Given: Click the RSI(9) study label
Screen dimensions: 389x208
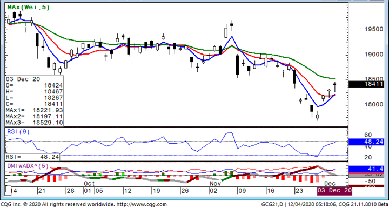Looking at the screenshot, I should pos(18,132).
